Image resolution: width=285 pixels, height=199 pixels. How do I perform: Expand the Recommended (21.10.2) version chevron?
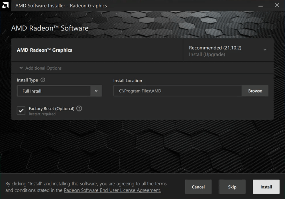[265, 50]
